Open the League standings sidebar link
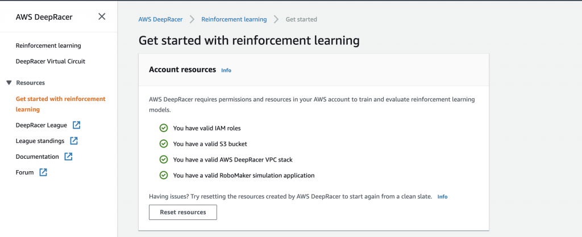The width and height of the screenshot is (582, 237). click(40, 141)
